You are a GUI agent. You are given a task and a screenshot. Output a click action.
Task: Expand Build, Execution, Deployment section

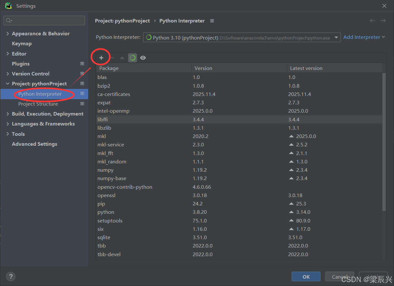[8, 114]
